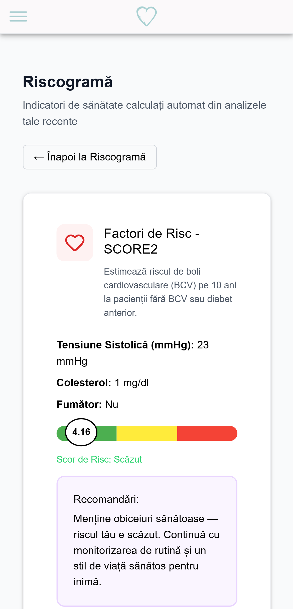Toggle the Scor de Risc status indicator
293x609 pixels.
(x=99, y=459)
